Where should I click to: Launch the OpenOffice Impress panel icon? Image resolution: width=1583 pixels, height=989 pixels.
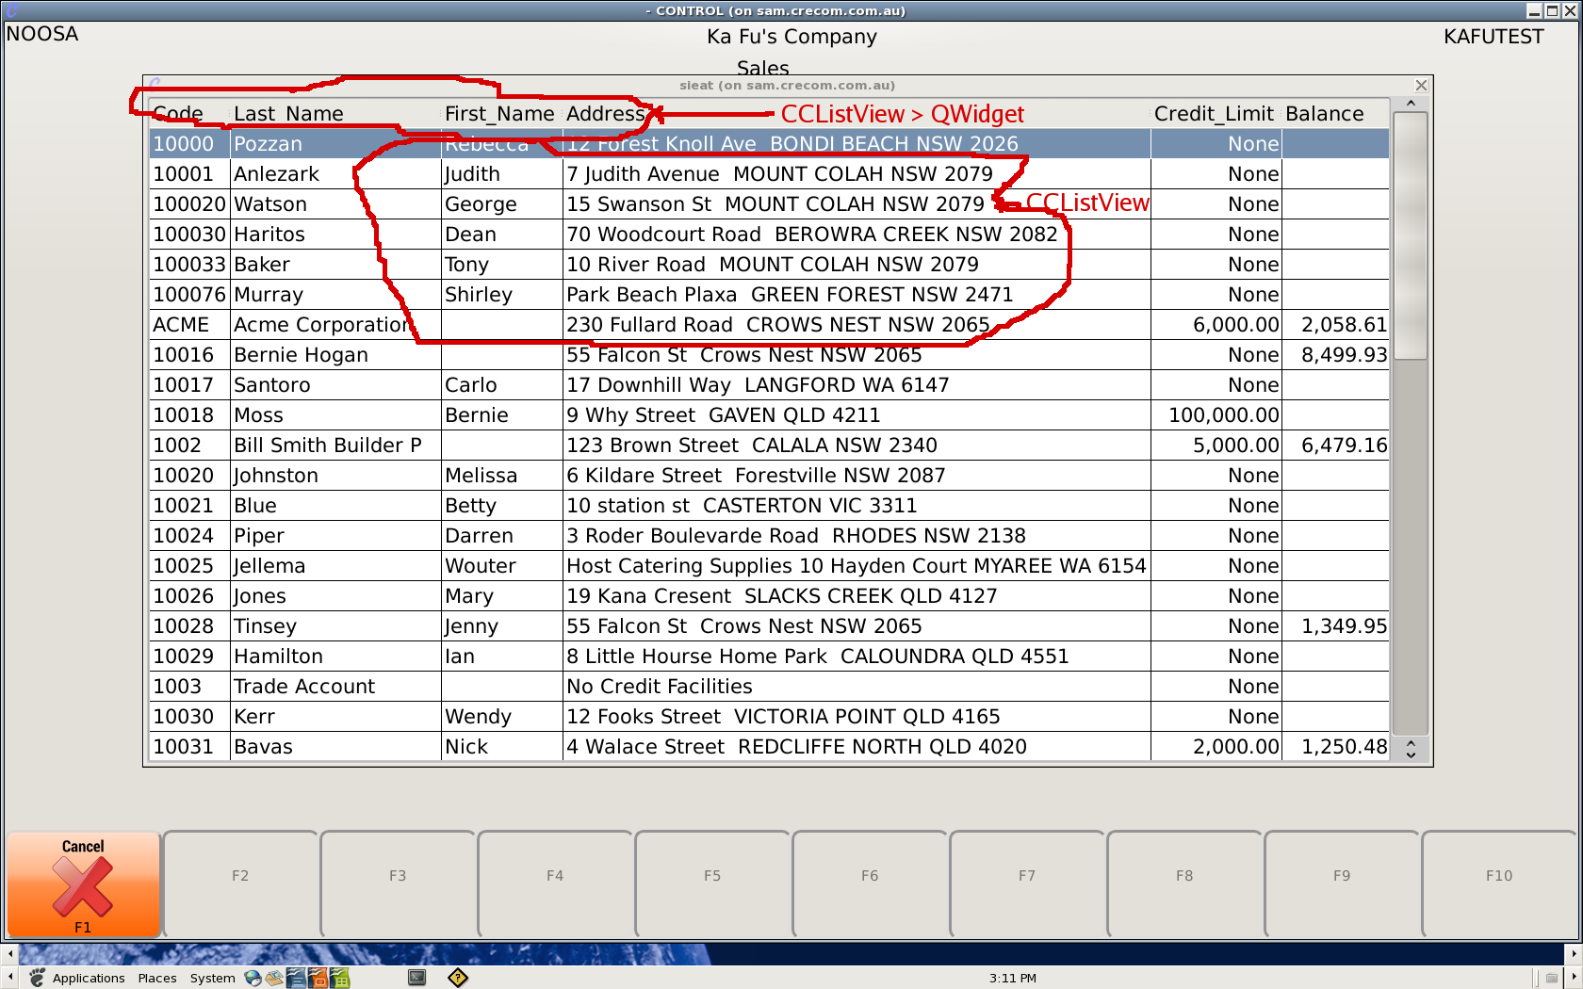[x=318, y=978]
